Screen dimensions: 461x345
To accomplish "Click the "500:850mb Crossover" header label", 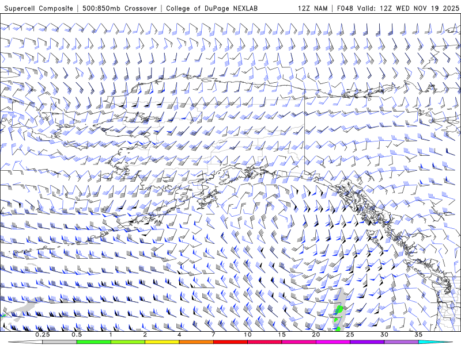I will (x=120, y=8).
